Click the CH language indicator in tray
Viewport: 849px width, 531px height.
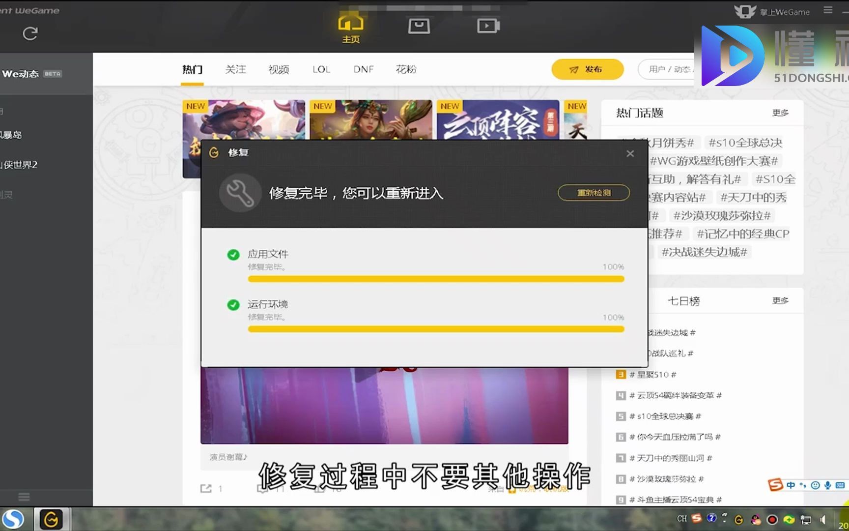682,519
